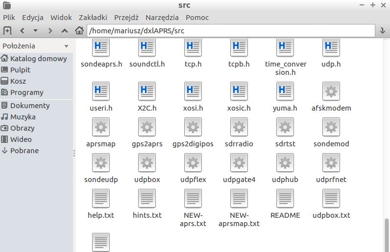The width and height of the screenshot is (390, 252).
Task: Open the Narzędzia menu
Action: coord(162,18)
